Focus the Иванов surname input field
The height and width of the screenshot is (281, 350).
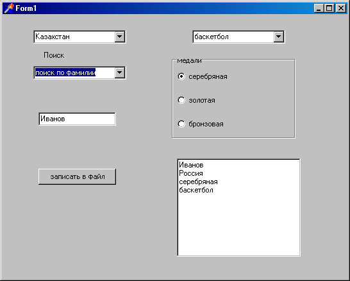(77, 119)
